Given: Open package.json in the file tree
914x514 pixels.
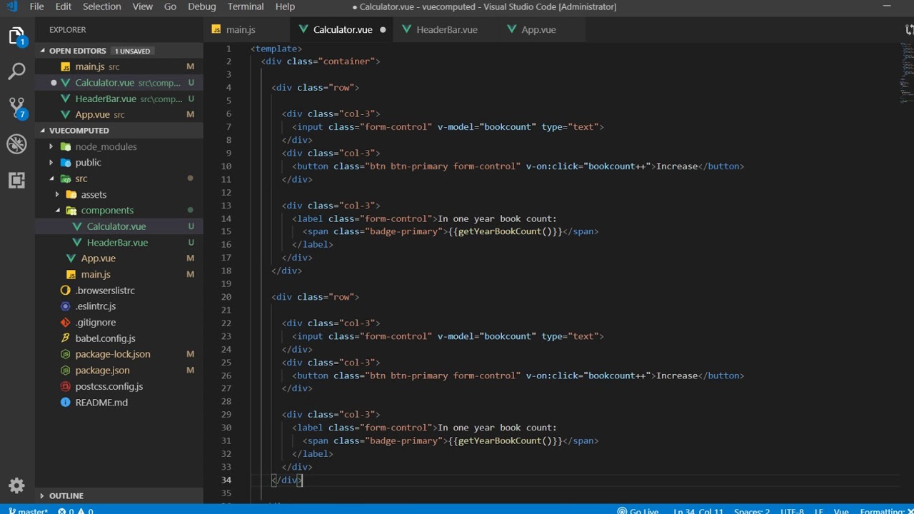Looking at the screenshot, I should click(119, 371).
